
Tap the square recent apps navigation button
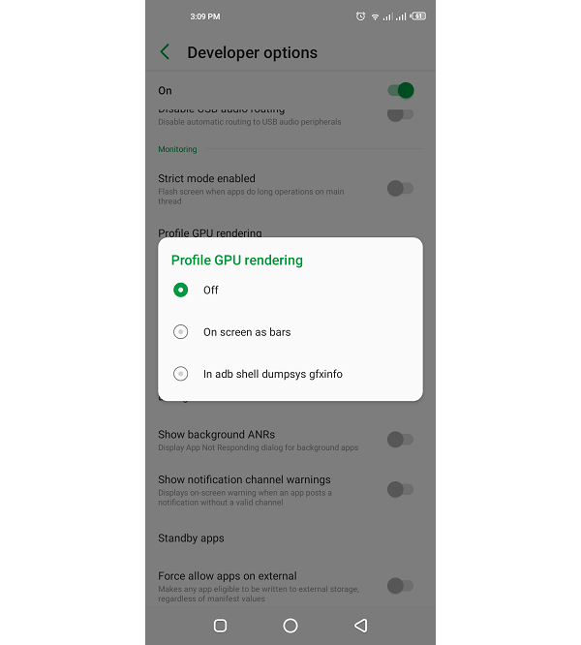point(221,626)
